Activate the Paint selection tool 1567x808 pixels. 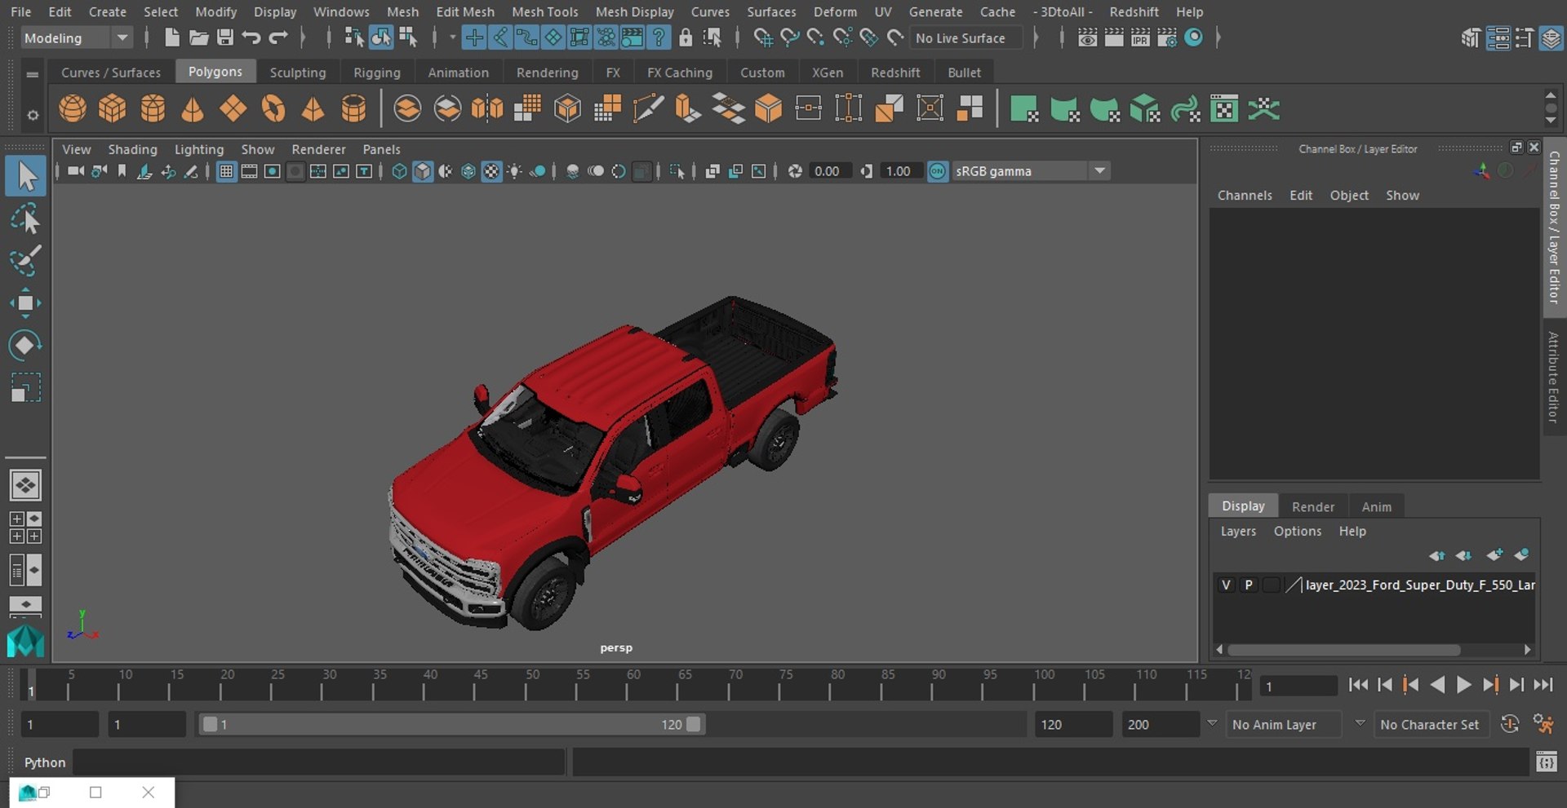pyautogui.click(x=25, y=261)
